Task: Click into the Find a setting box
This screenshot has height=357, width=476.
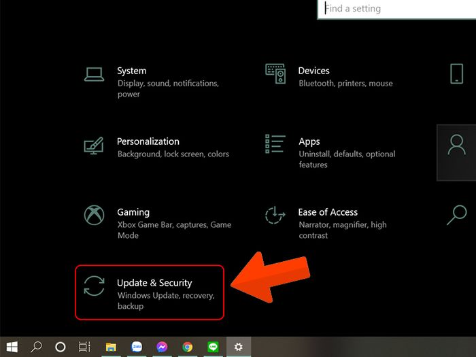Action: pyautogui.click(x=396, y=9)
